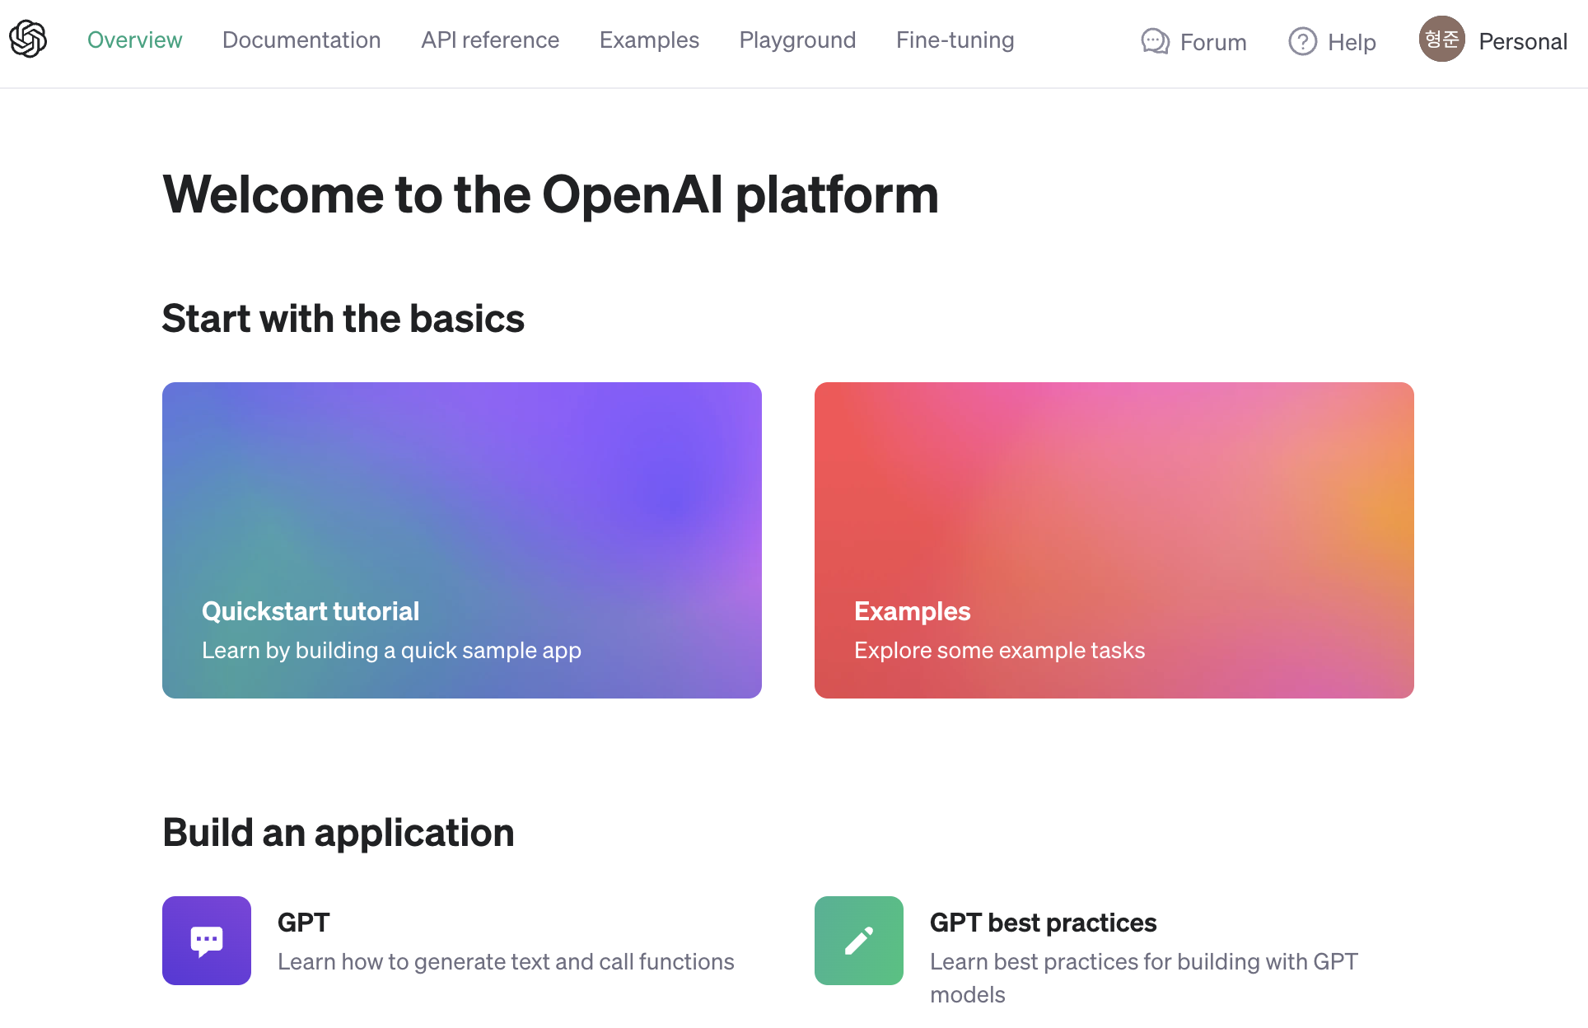The height and width of the screenshot is (1028, 1588).
Task: Click the Help question mark icon
Action: (1302, 41)
